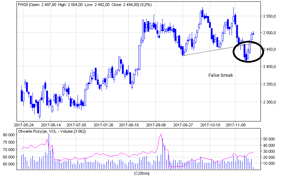The width and height of the screenshot is (282, 176).
Task: Click the 80 000 open interest label
Action: tap(8, 135)
